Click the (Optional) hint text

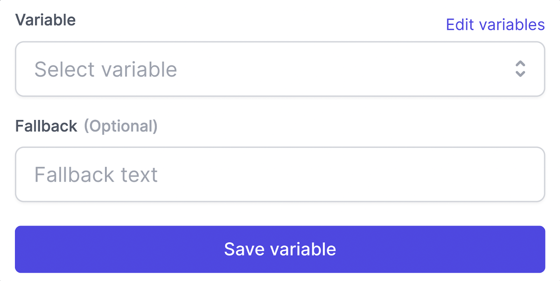pyautogui.click(x=120, y=126)
